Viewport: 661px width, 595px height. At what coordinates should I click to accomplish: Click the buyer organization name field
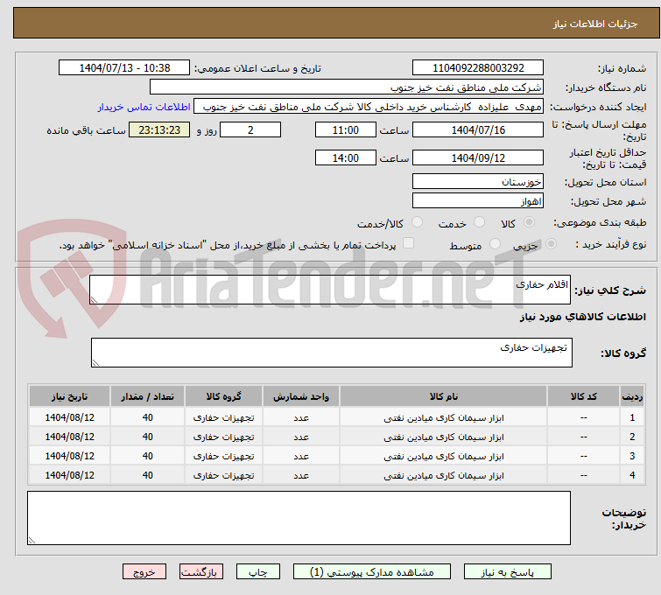click(347, 87)
